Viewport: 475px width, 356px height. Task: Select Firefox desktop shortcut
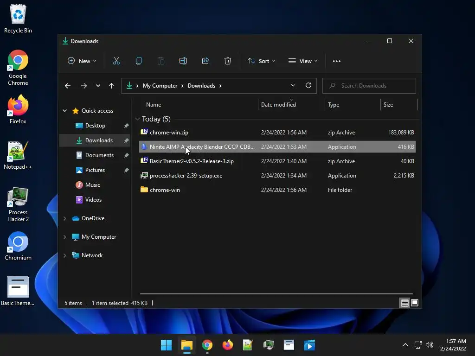coord(18,109)
